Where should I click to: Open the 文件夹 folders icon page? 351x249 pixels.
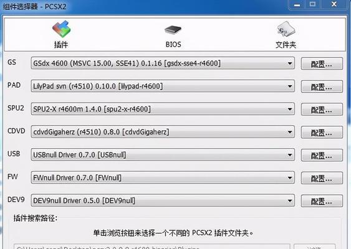286,29
